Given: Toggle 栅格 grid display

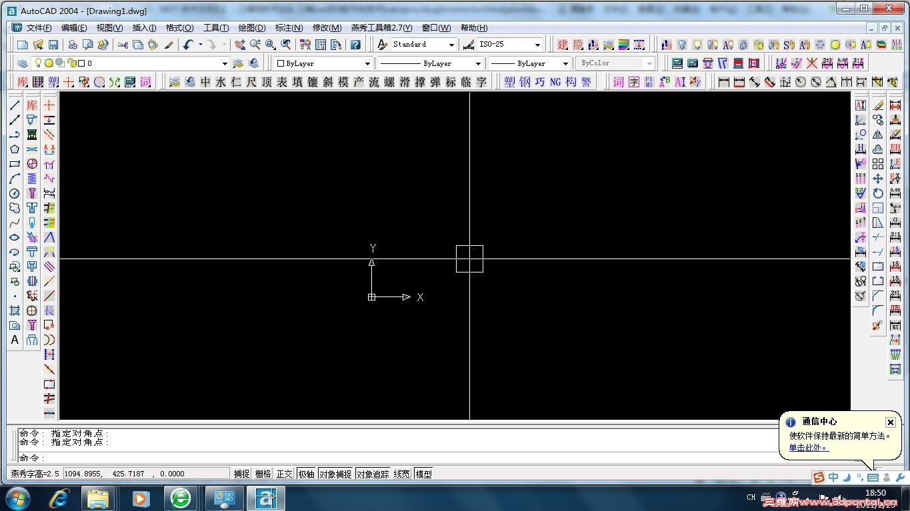Looking at the screenshot, I should [263, 474].
